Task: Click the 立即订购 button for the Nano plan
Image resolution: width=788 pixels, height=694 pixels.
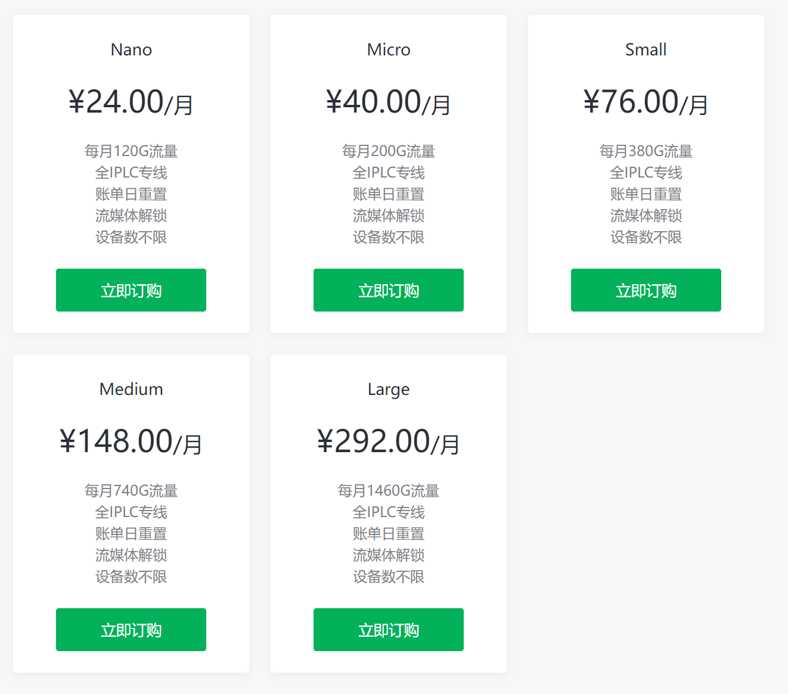Action: [x=131, y=290]
